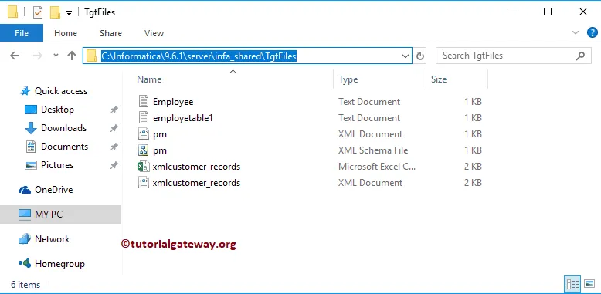Click the Homegroup icon in navigation pane
Viewport: 601px width, 294px height.
[25, 263]
